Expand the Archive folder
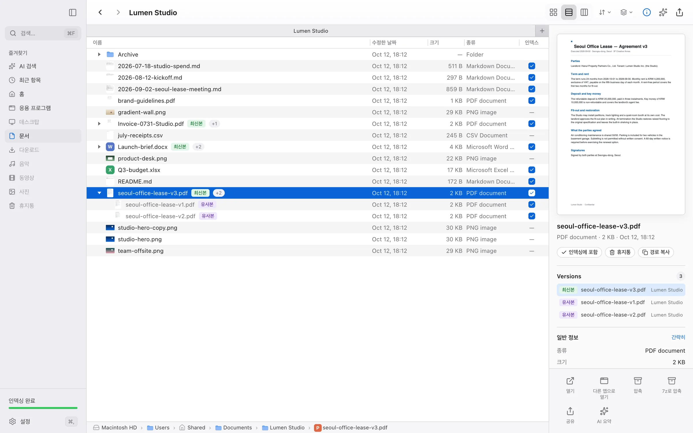The width and height of the screenshot is (693, 433). 99,55
